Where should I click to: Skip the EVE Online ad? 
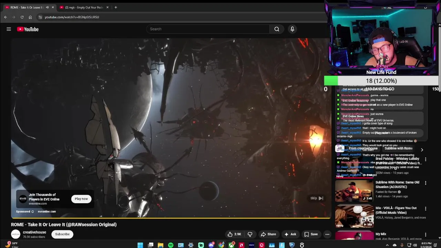click(317, 198)
